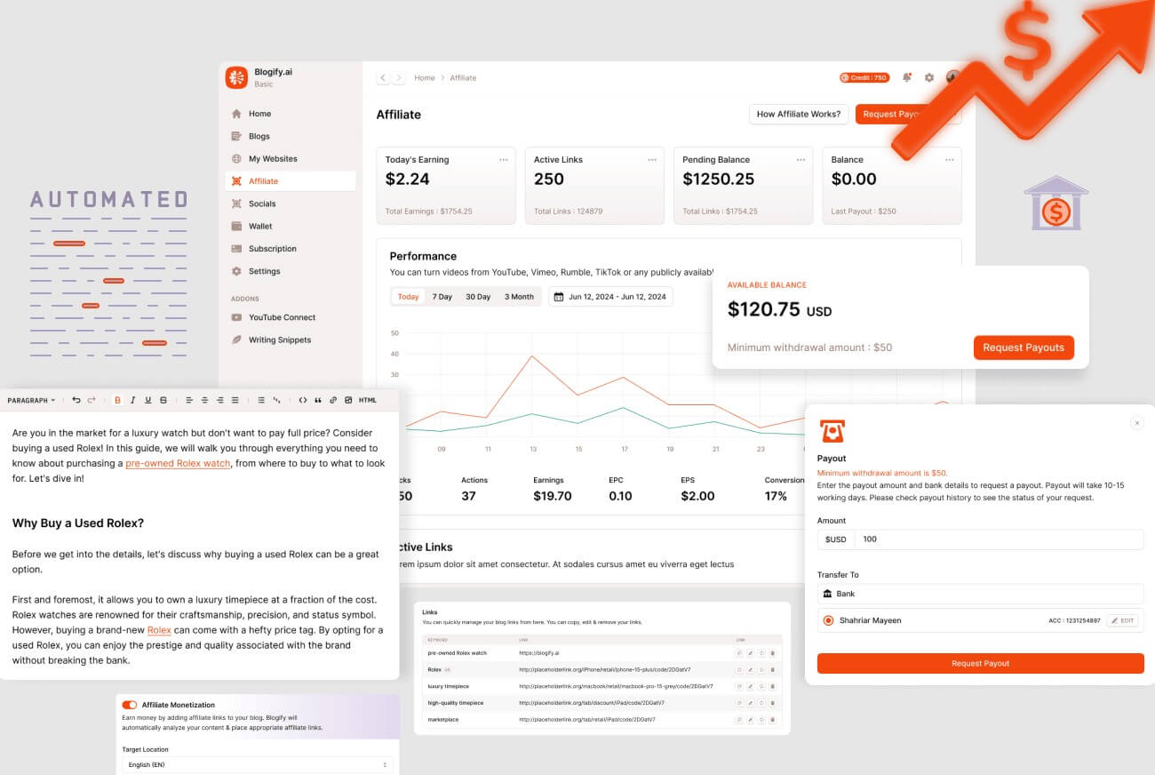Click the Redo icon in editor toolbar
Viewport: 1155px width, 775px height.
pyautogui.click(x=92, y=401)
